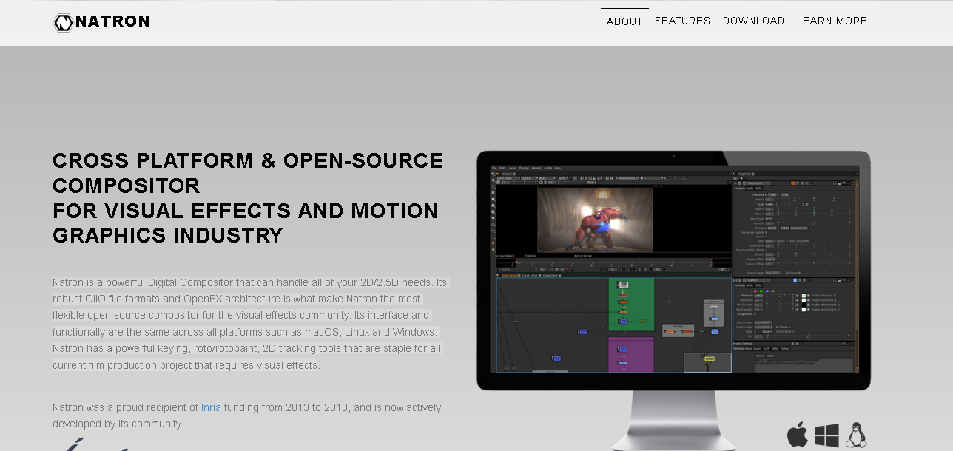Go to the DOWNLOAD page

pos(753,21)
